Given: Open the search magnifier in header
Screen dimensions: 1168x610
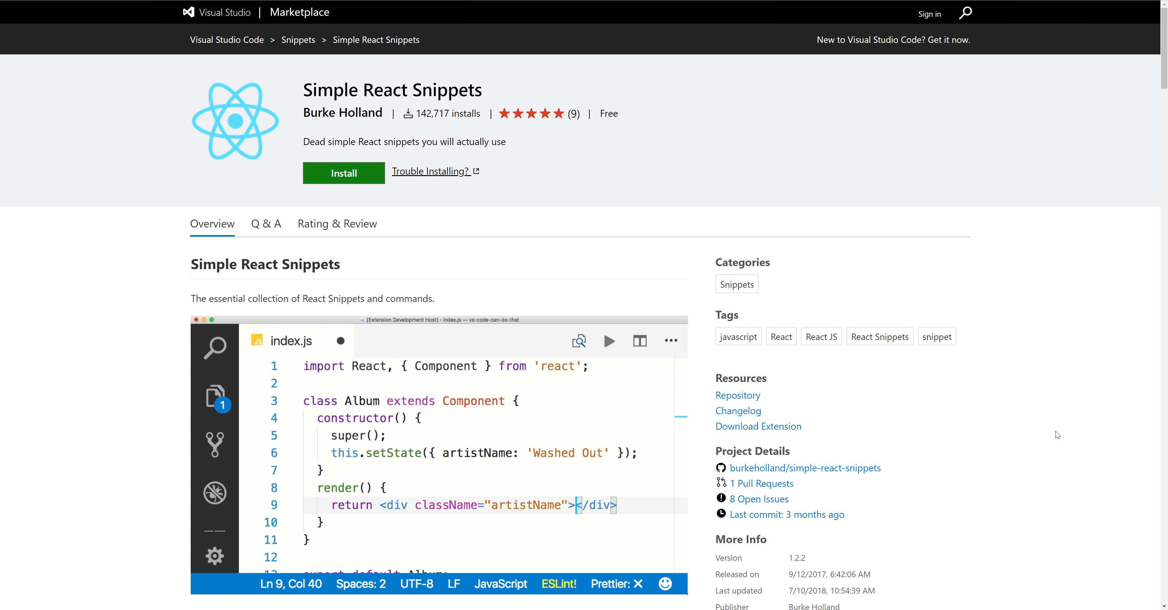Looking at the screenshot, I should (965, 13).
